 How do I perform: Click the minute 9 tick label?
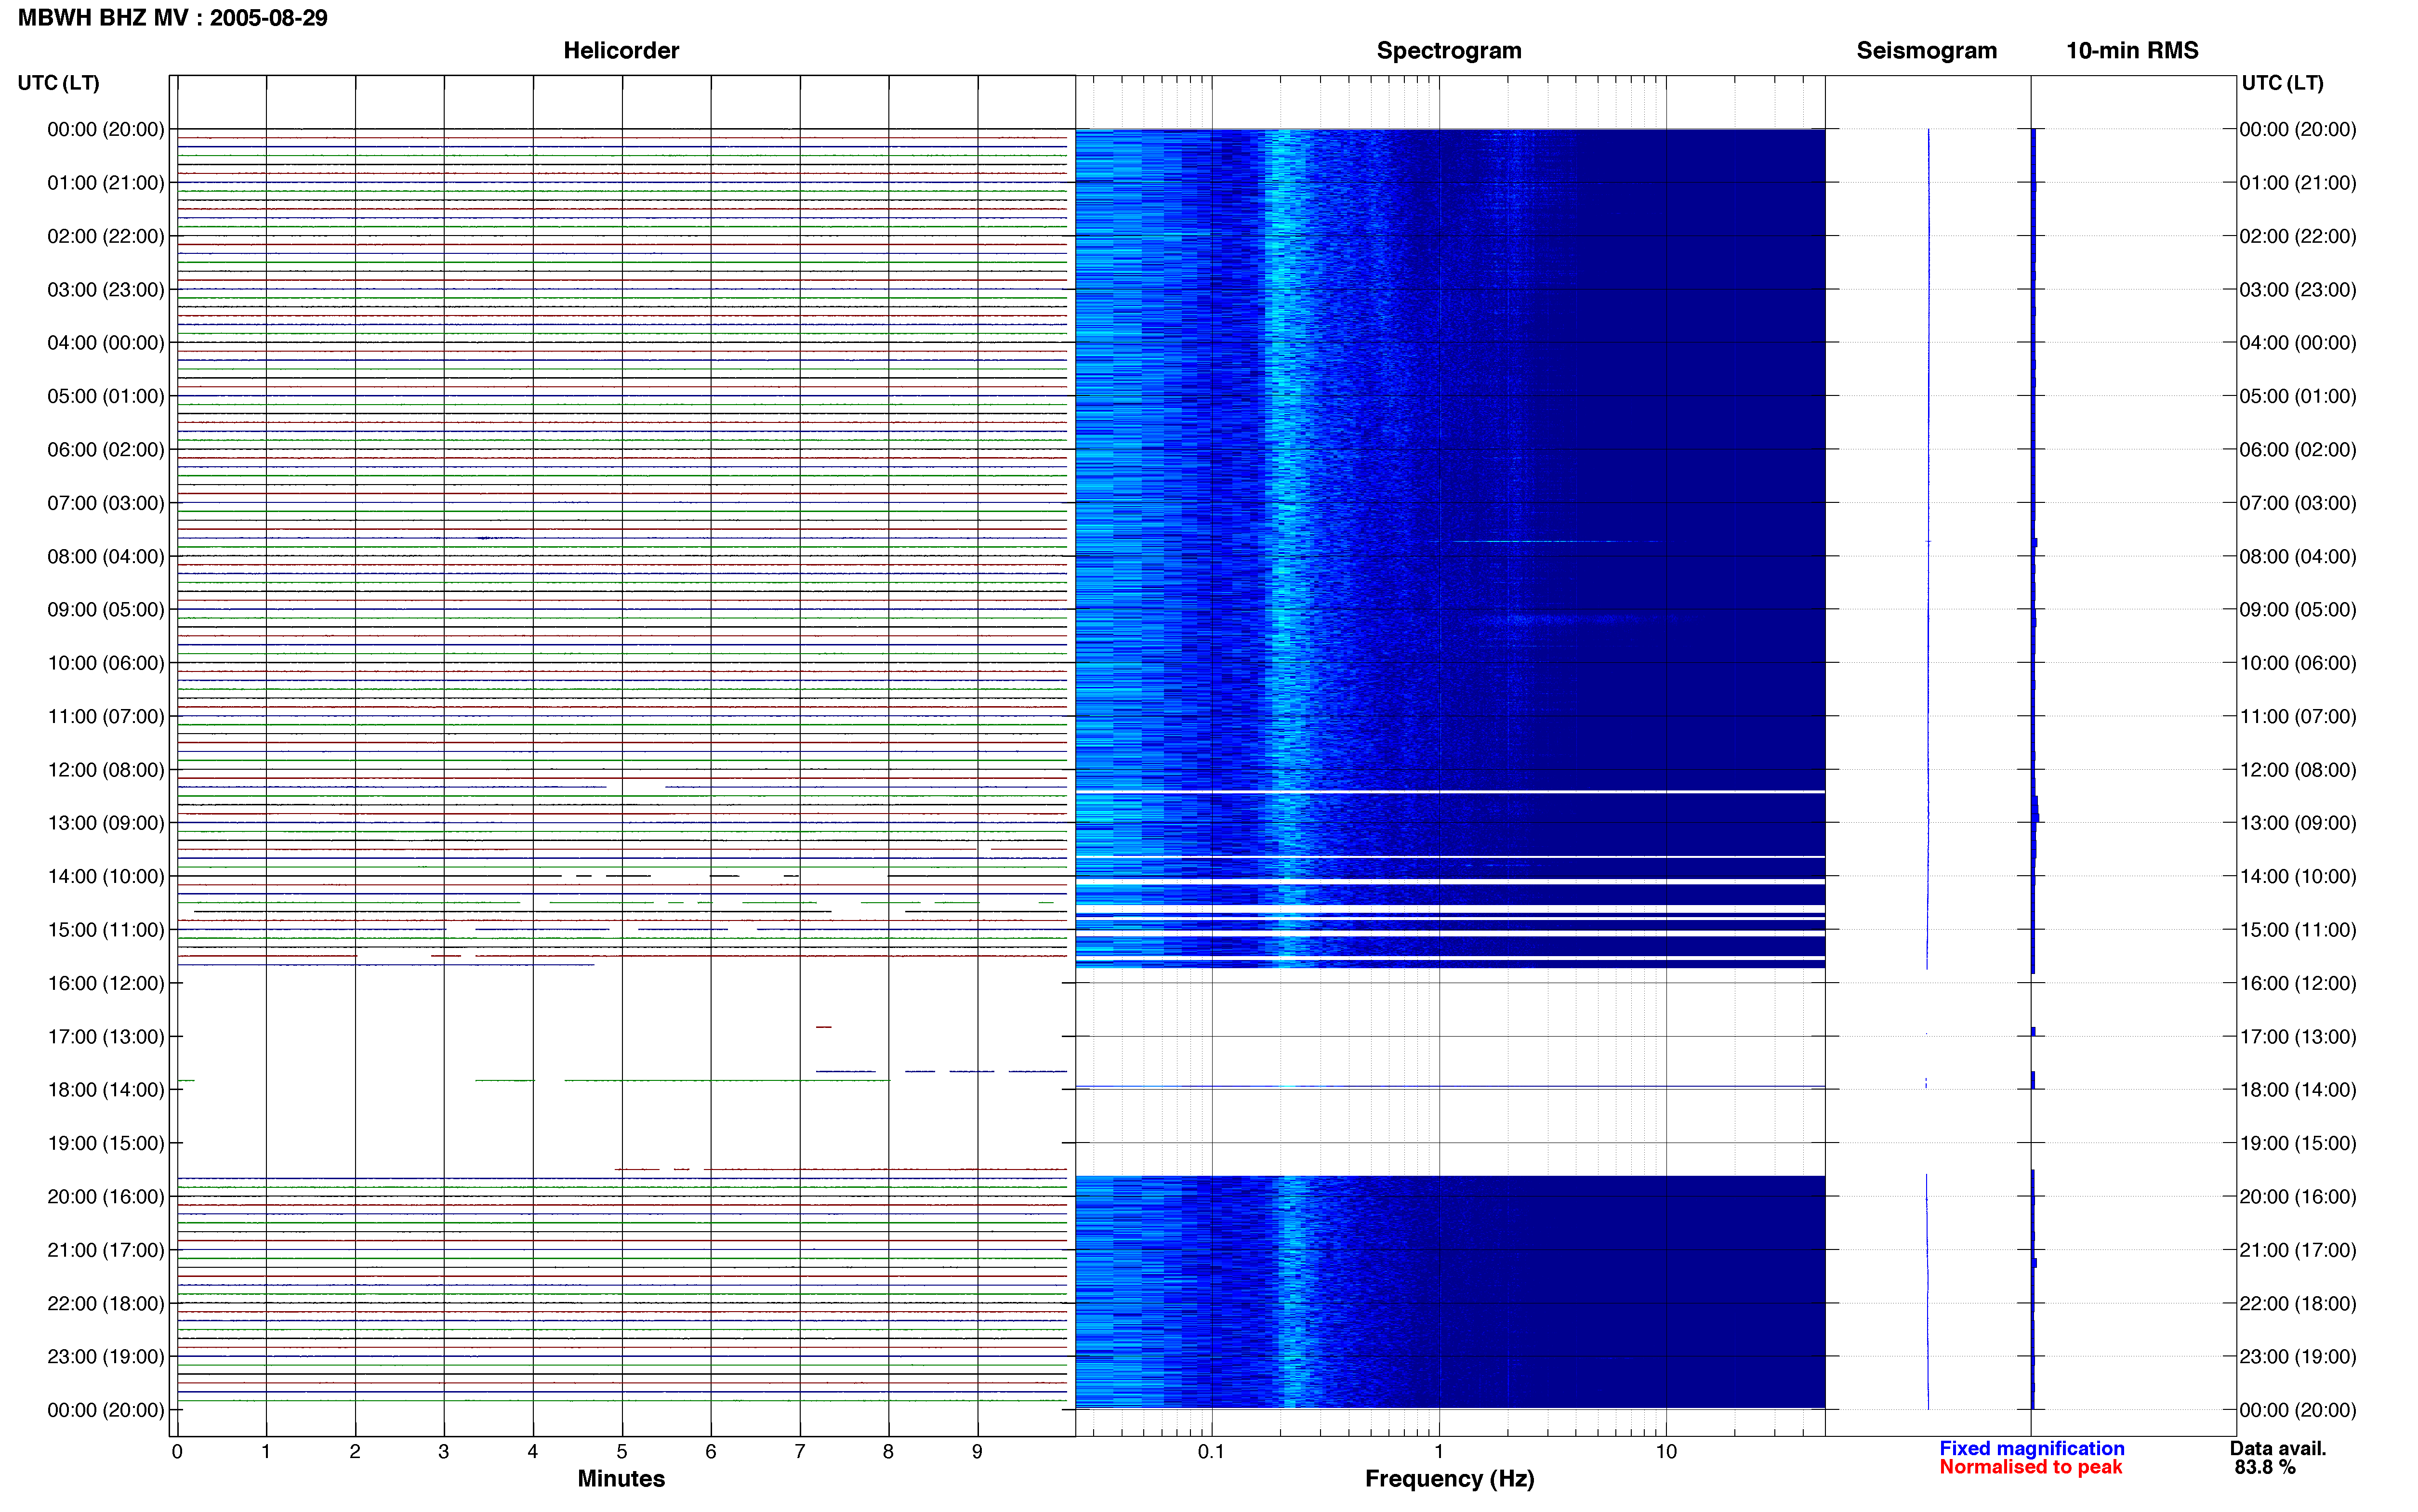coord(977,1452)
